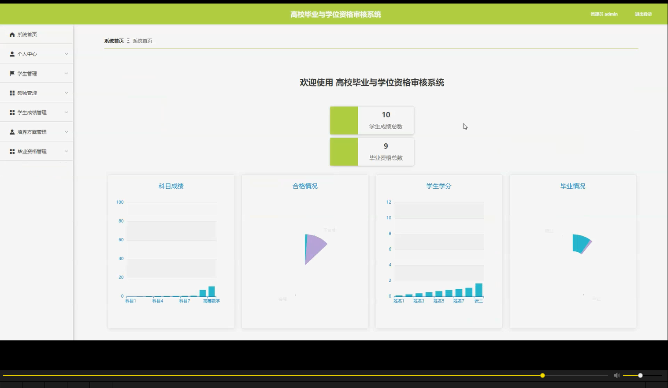Expand the 学生成绩管理 chevron
Image resolution: width=668 pixels, height=388 pixels.
pos(67,112)
